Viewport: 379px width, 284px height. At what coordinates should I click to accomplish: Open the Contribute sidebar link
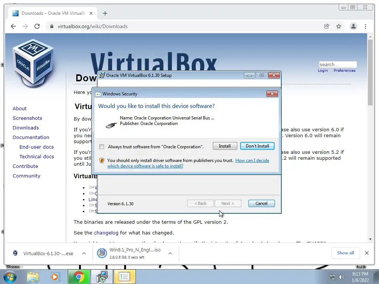tap(25, 166)
